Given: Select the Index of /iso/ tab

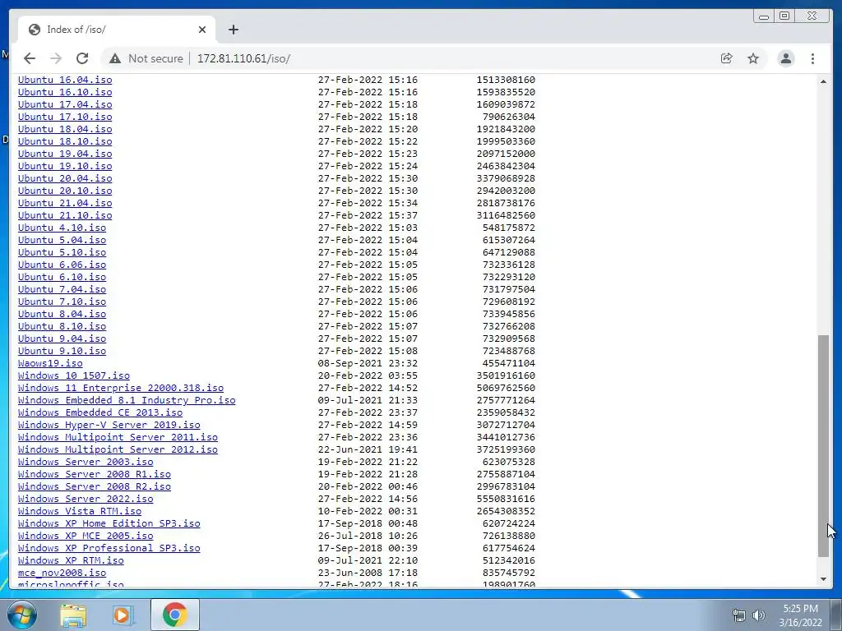Looking at the screenshot, I should (117, 30).
